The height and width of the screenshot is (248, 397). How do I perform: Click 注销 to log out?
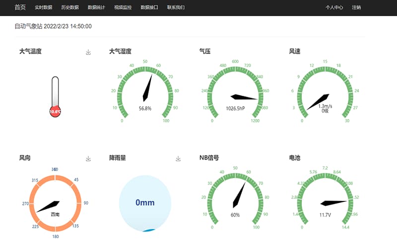356,7
